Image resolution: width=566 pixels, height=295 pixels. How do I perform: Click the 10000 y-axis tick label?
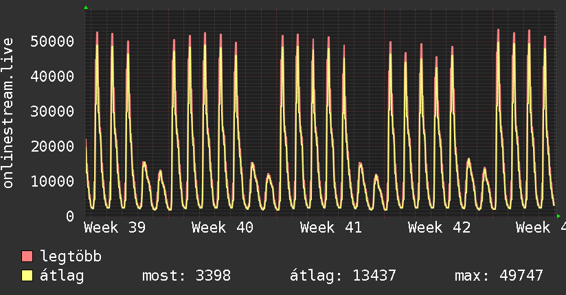click(52, 181)
